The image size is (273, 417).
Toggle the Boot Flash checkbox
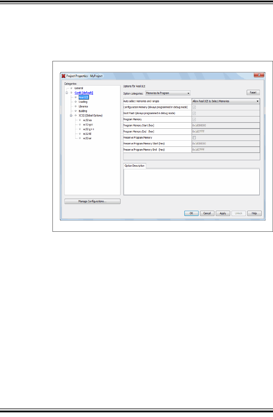coord(194,113)
